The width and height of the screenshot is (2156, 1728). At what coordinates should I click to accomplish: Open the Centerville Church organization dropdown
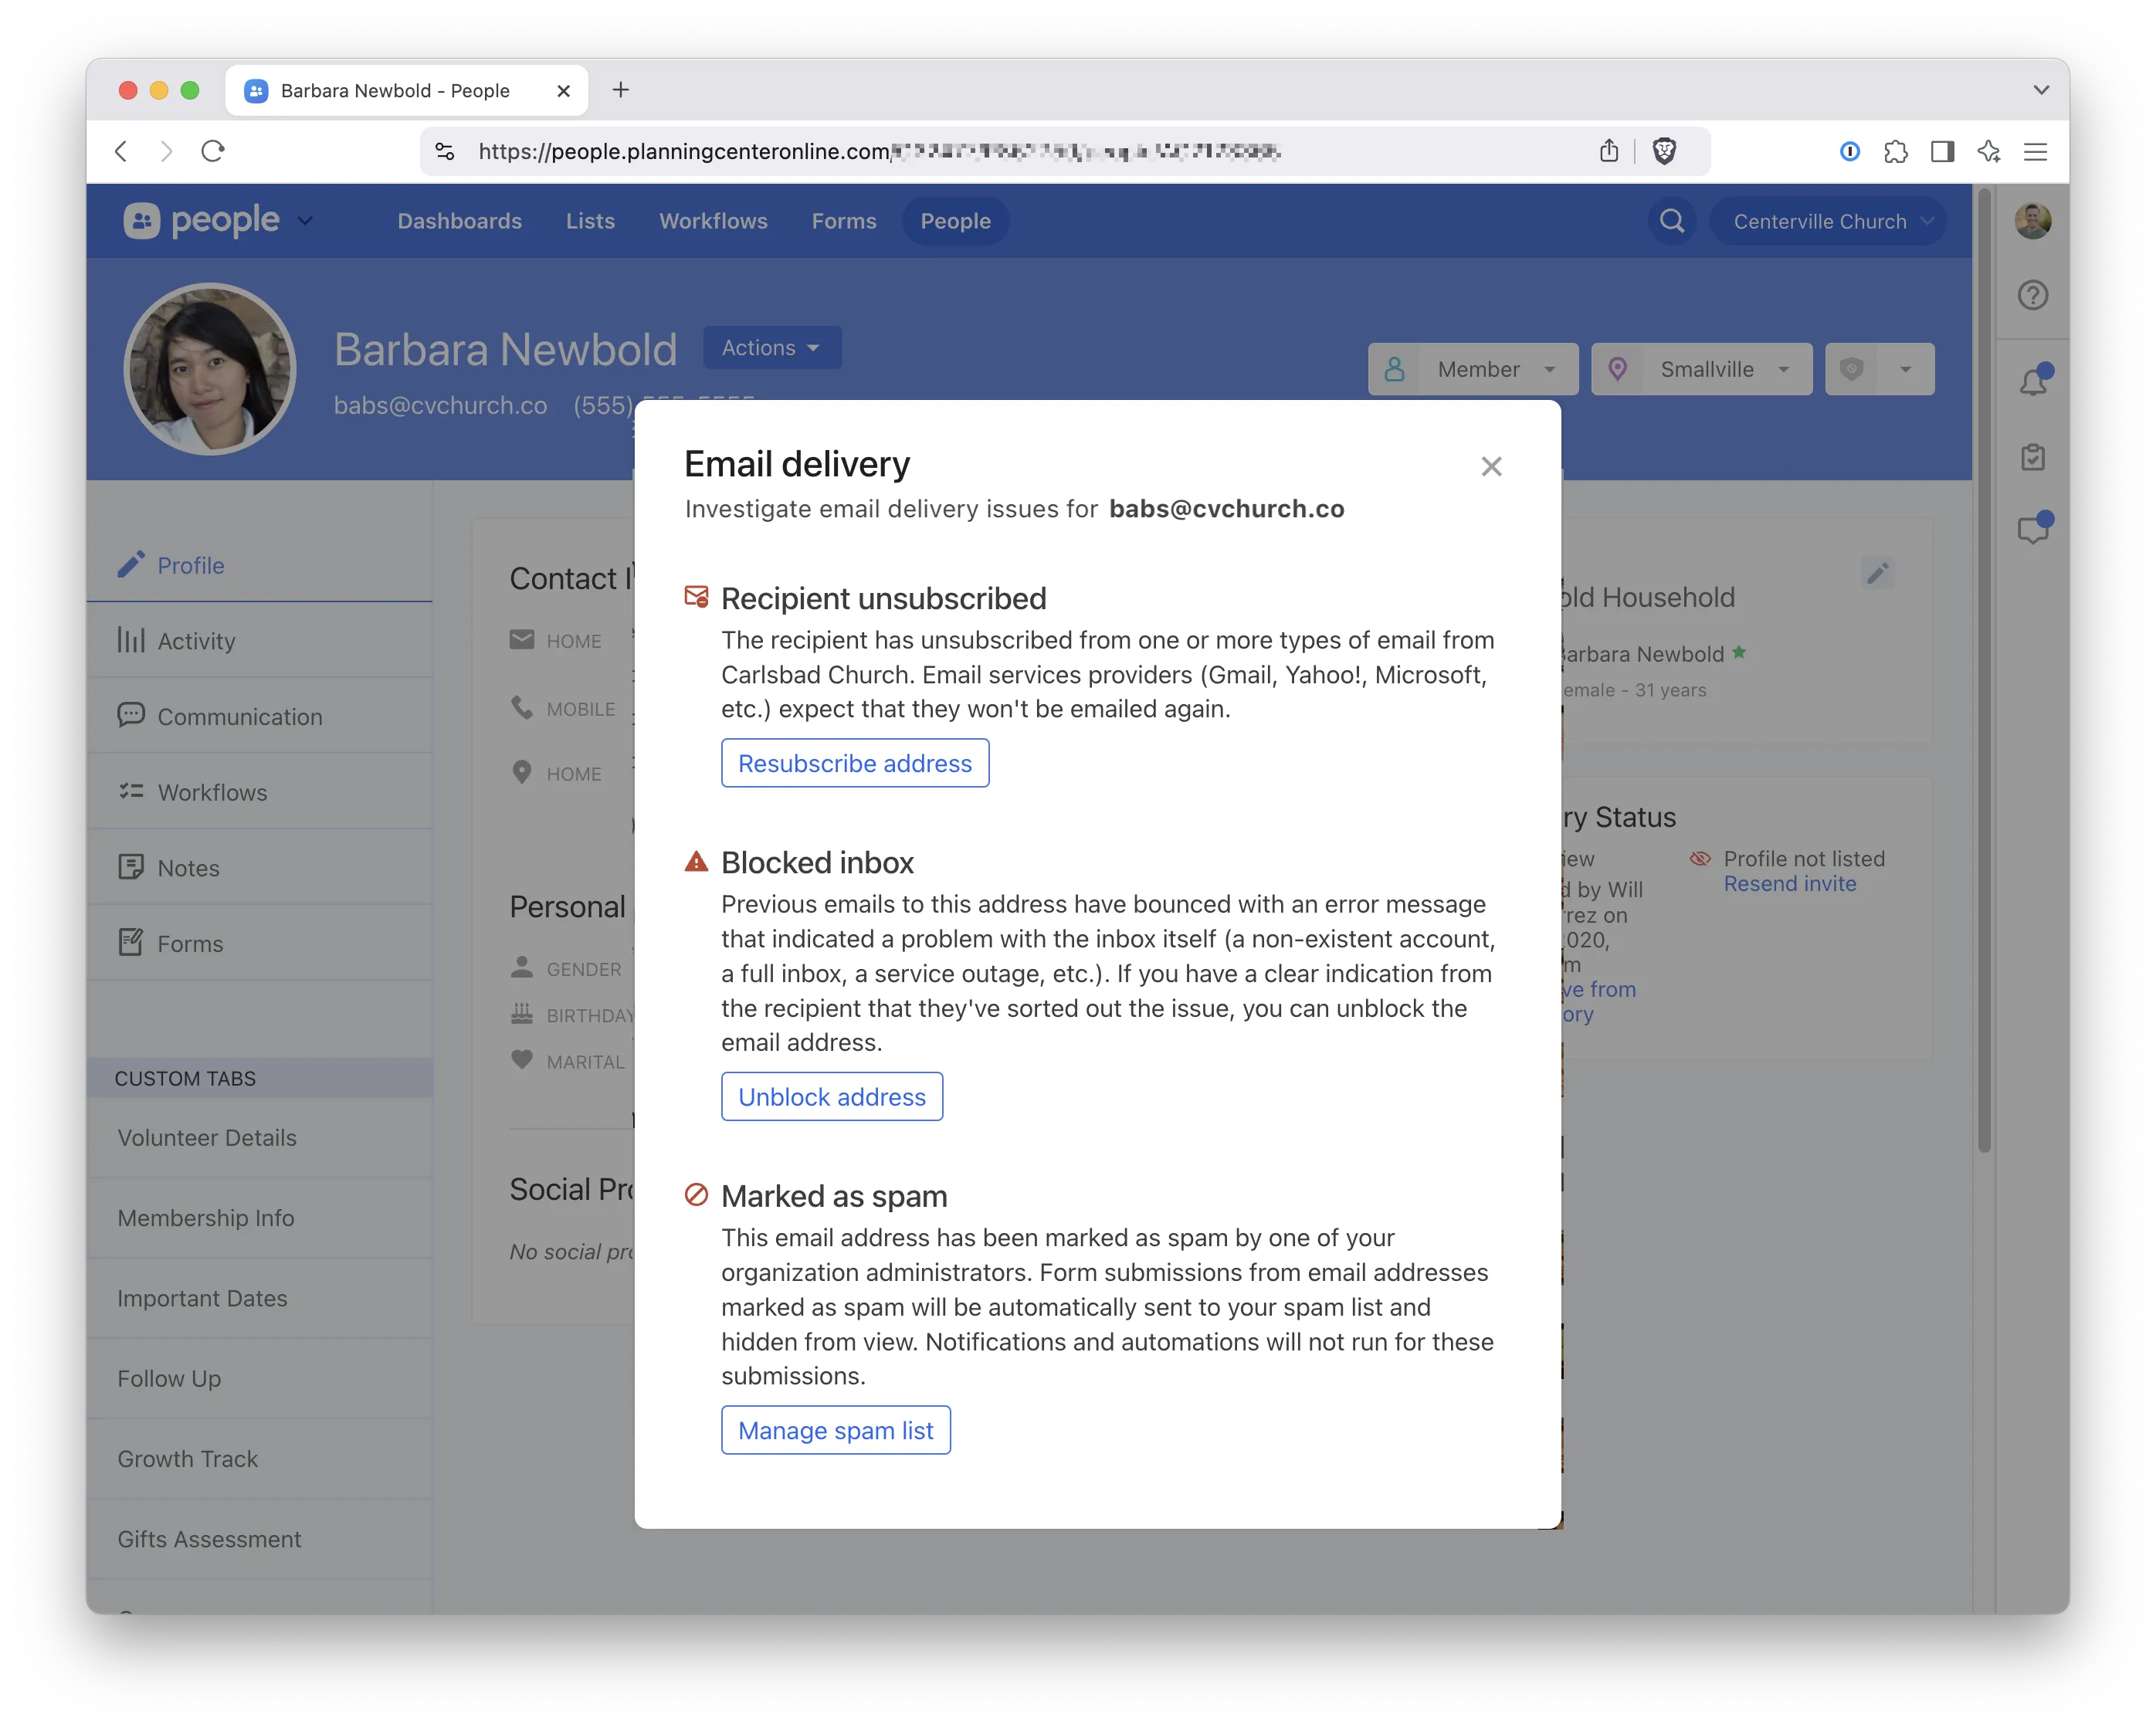click(1827, 221)
